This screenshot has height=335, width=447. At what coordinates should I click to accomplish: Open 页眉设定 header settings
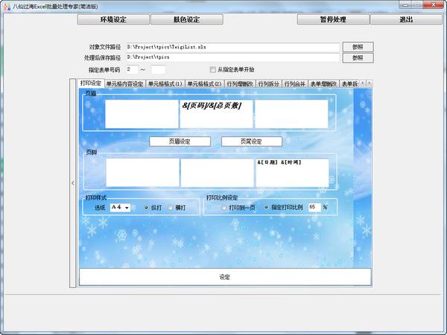pyautogui.click(x=180, y=141)
